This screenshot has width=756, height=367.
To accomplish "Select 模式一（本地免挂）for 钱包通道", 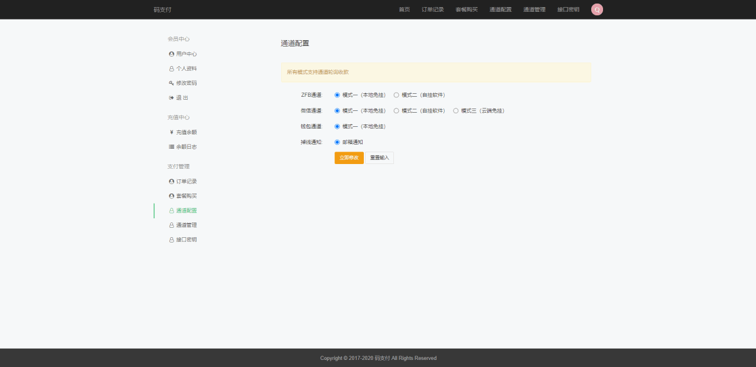I will tap(337, 126).
